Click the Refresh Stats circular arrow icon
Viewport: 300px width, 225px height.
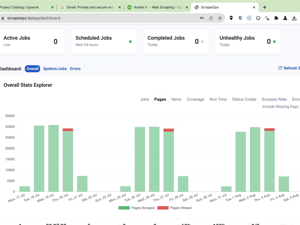tap(280, 68)
